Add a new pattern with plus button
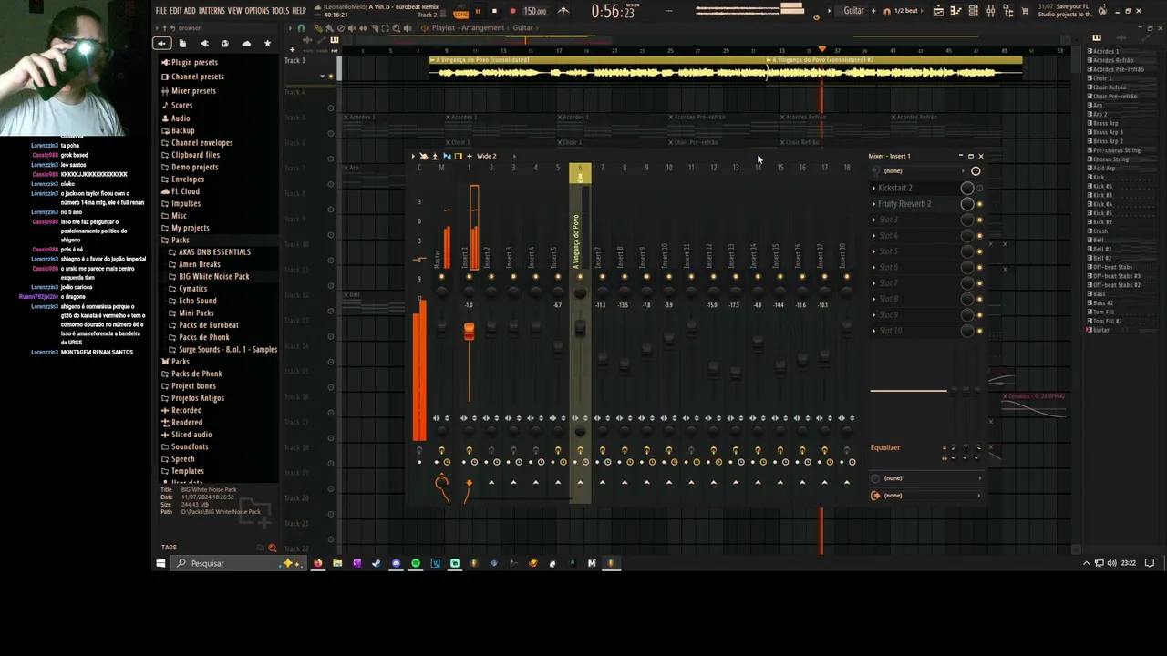 point(873,11)
